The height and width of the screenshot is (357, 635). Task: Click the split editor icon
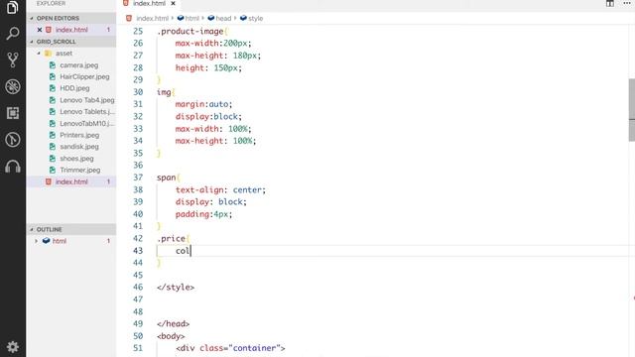[x=610, y=3]
